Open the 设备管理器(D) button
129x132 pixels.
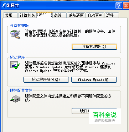94,47
